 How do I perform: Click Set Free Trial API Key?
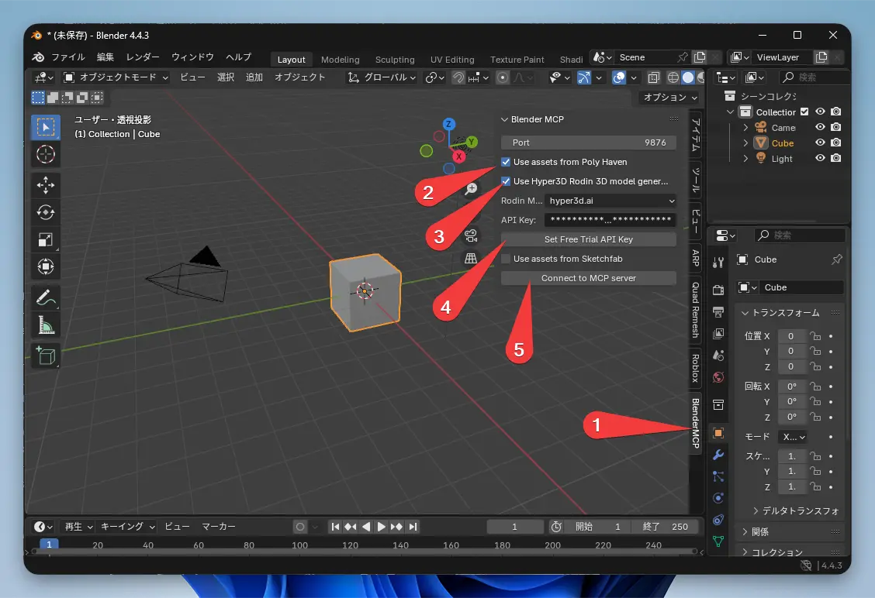pos(588,239)
